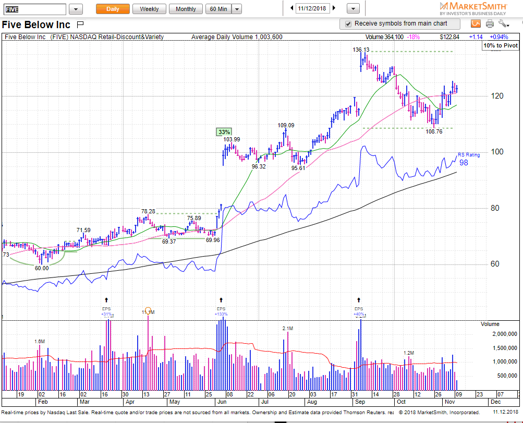The image size is (523, 423).
Task: Click the orange circle marker near April 13 volume
Action: click(148, 310)
